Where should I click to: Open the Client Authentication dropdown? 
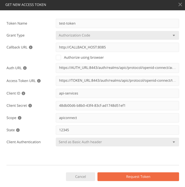[117, 142]
